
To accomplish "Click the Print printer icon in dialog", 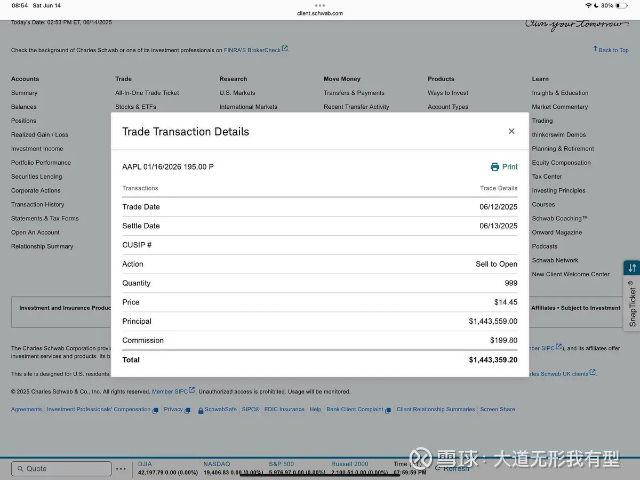I will point(495,167).
